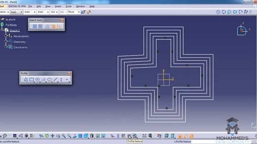Viewport: 257px width, 144px height.
Task: Close the Sketch tools toolbar
Action: (x=62, y=20)
